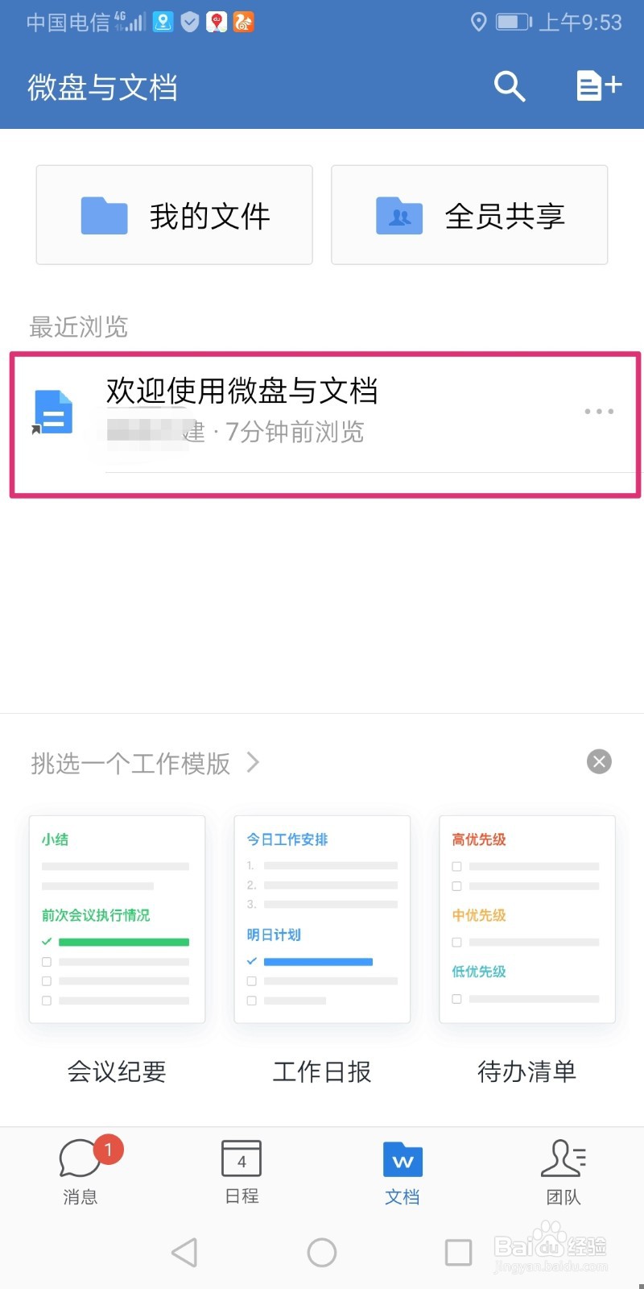Open the recent apps square button
Screen dimensions: 644x1289
point(458,1253)
